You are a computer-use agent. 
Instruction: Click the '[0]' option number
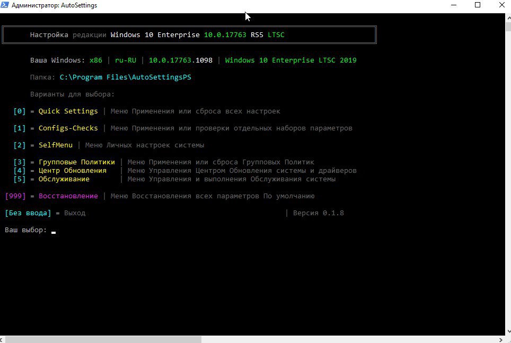pyautogui.click(x=20, y=111)
